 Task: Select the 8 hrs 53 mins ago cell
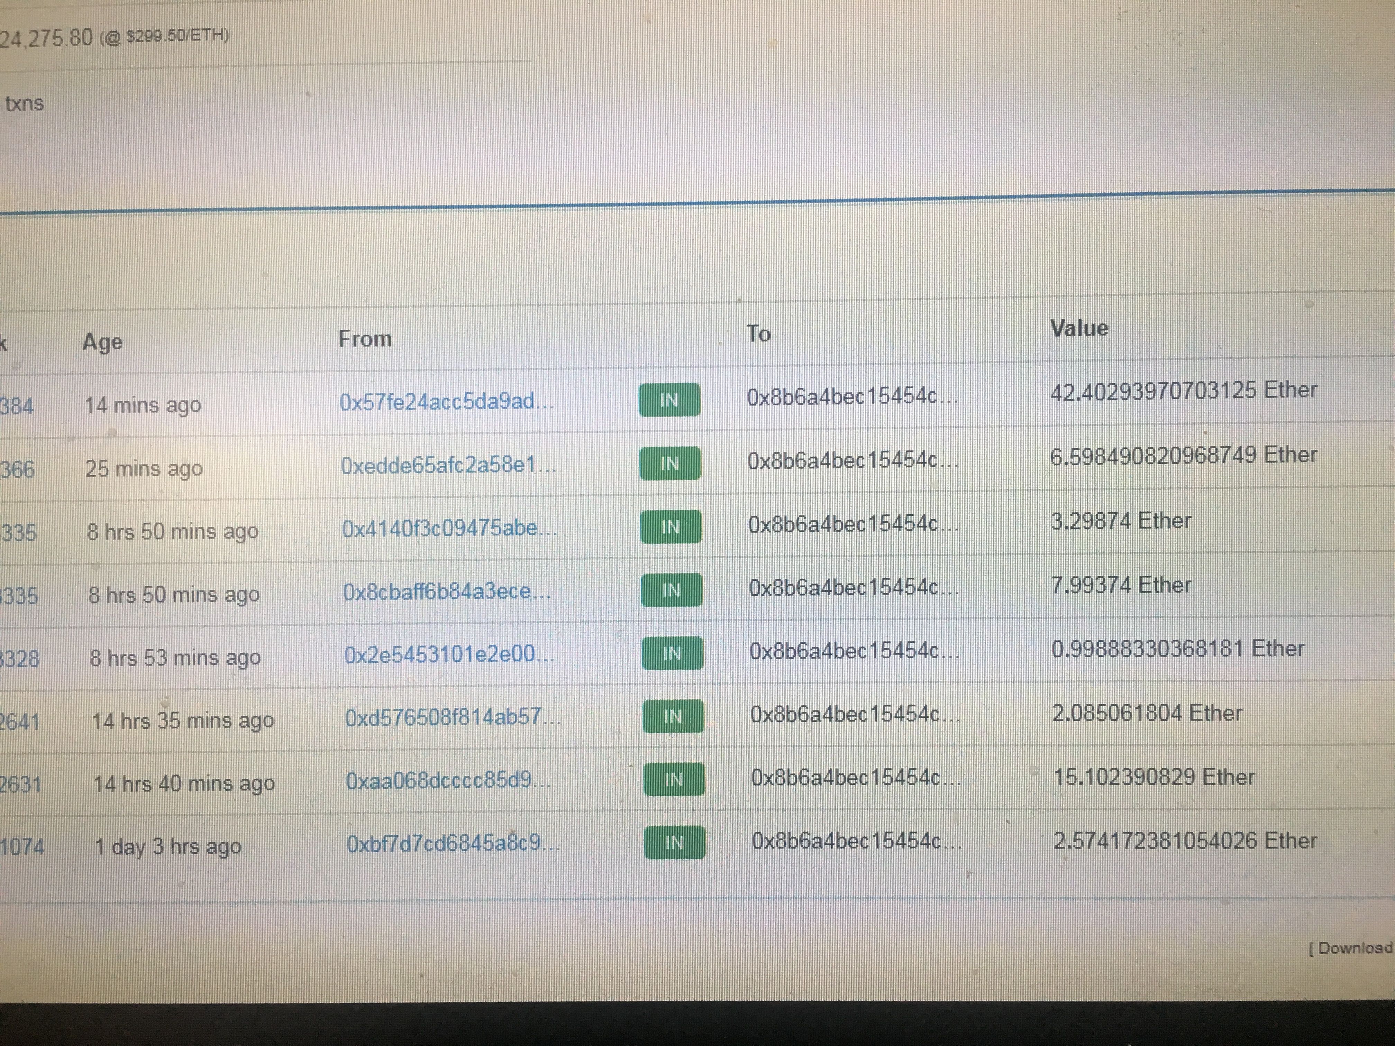pos(175,658)
